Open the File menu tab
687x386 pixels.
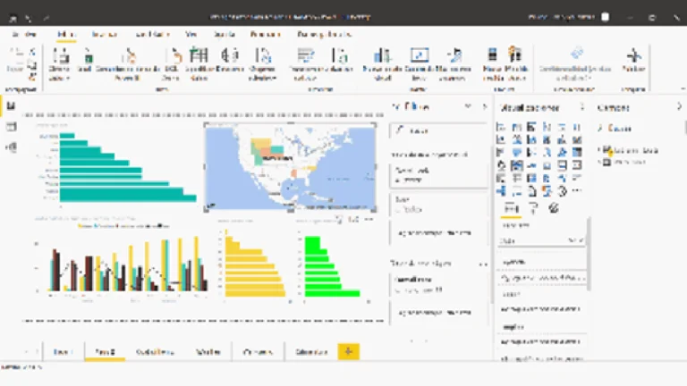point(24,34)
